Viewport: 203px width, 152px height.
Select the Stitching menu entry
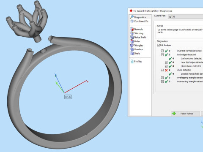(x=139, y=33)
